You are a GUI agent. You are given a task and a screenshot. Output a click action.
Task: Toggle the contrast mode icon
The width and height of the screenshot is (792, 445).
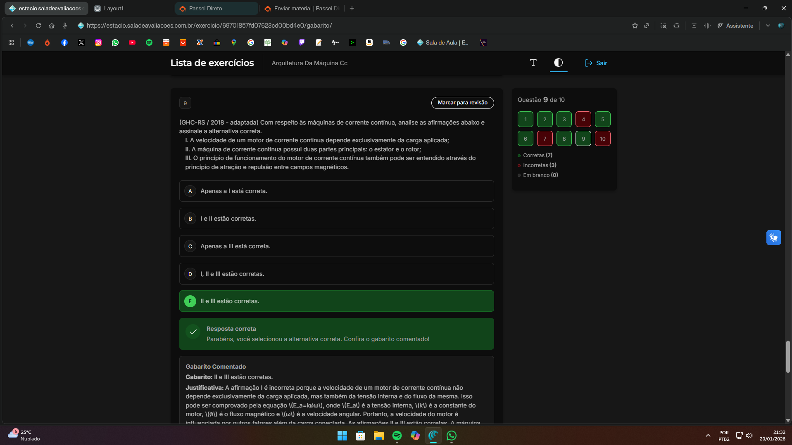tap(558, 63)
